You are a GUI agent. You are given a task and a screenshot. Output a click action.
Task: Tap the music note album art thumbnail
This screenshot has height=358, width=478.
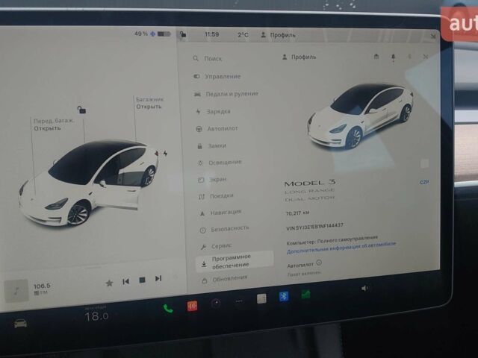pyautogui.click(x=16, y=291)
